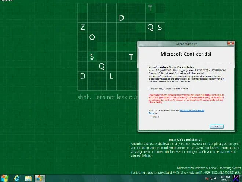242x182 pixels.
Task: Show the taskbar clock and date
Action: 225,178
